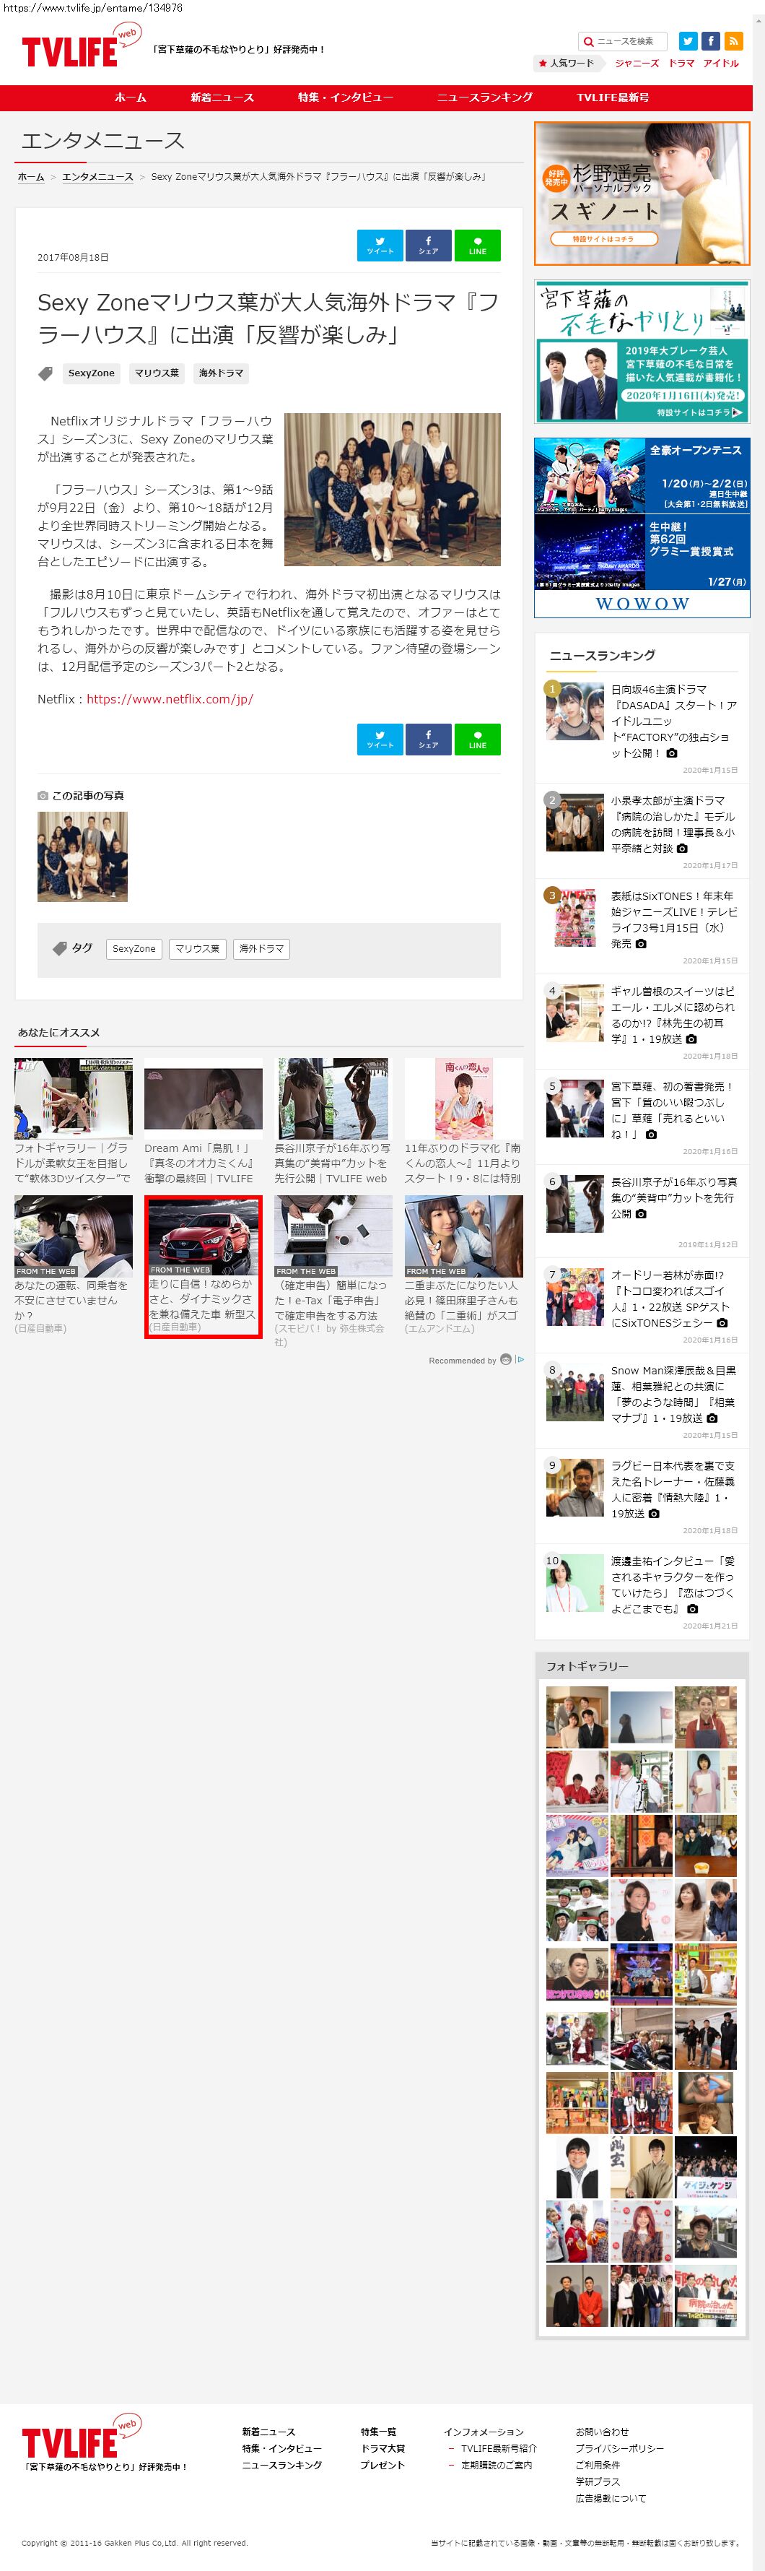The height and width of the screenshot is (2571, 765).
Task: Click the 海外ドラマ tag in bottom tag box
Action: coord(261,948)
